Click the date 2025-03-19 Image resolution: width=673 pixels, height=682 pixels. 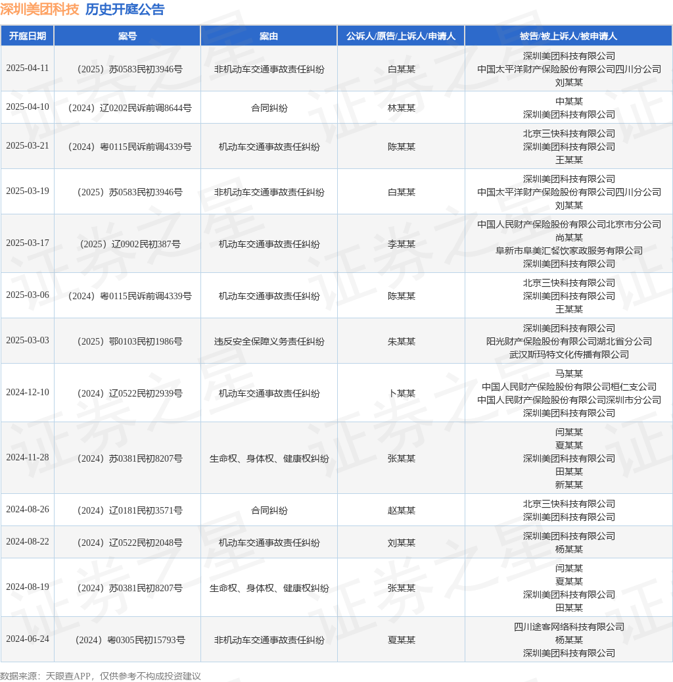pyautogui.click(x=28, y=191)
